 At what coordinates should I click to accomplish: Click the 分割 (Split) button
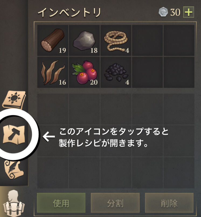pos(115,203)
